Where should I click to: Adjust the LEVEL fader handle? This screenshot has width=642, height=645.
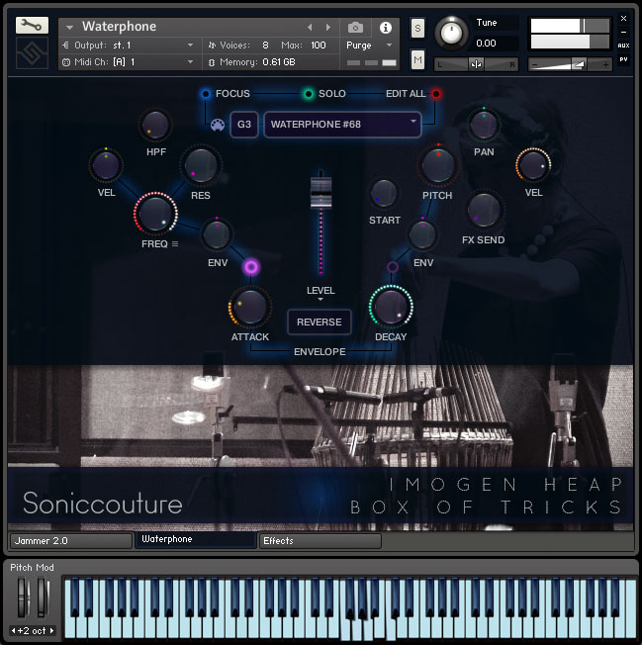click(x=321, y=192)
